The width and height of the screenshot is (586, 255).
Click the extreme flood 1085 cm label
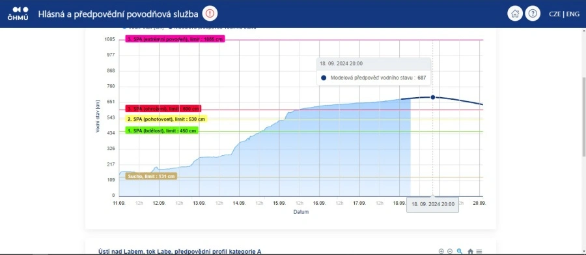[175, 39]
